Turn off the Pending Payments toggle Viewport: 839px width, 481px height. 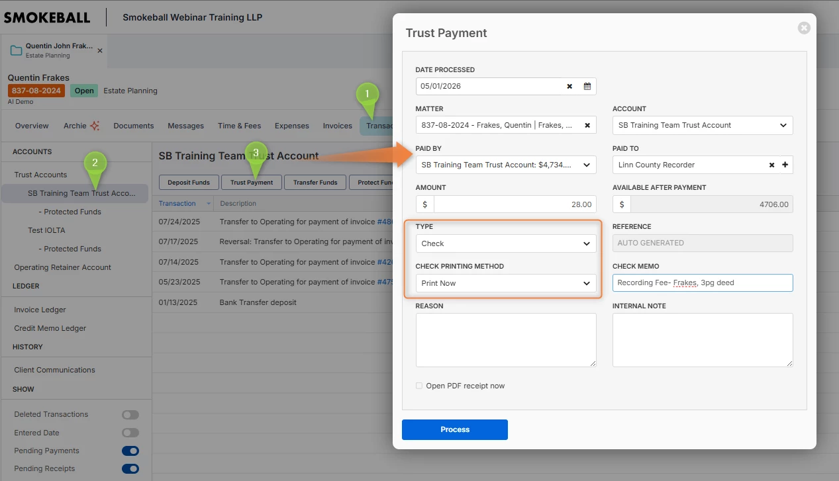point(130,451)
